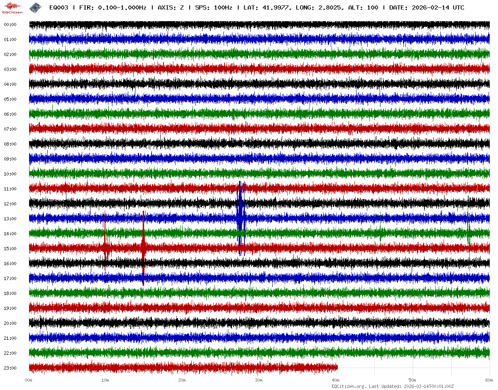Viewport: 498px width, 390px height.
Task: Click the 00m label on the time axis
Action: pyautogui.click(x=29, y=380)
